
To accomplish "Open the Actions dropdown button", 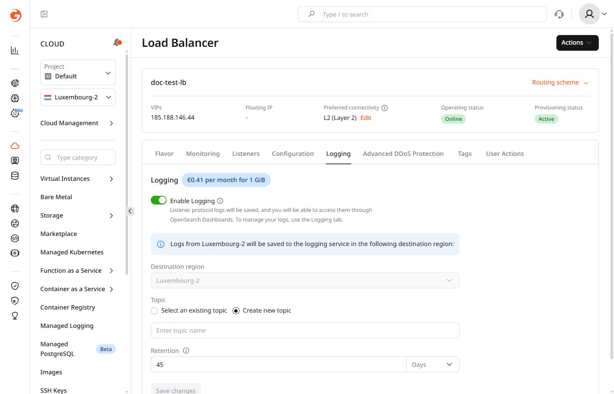I will tap(577, 43).
